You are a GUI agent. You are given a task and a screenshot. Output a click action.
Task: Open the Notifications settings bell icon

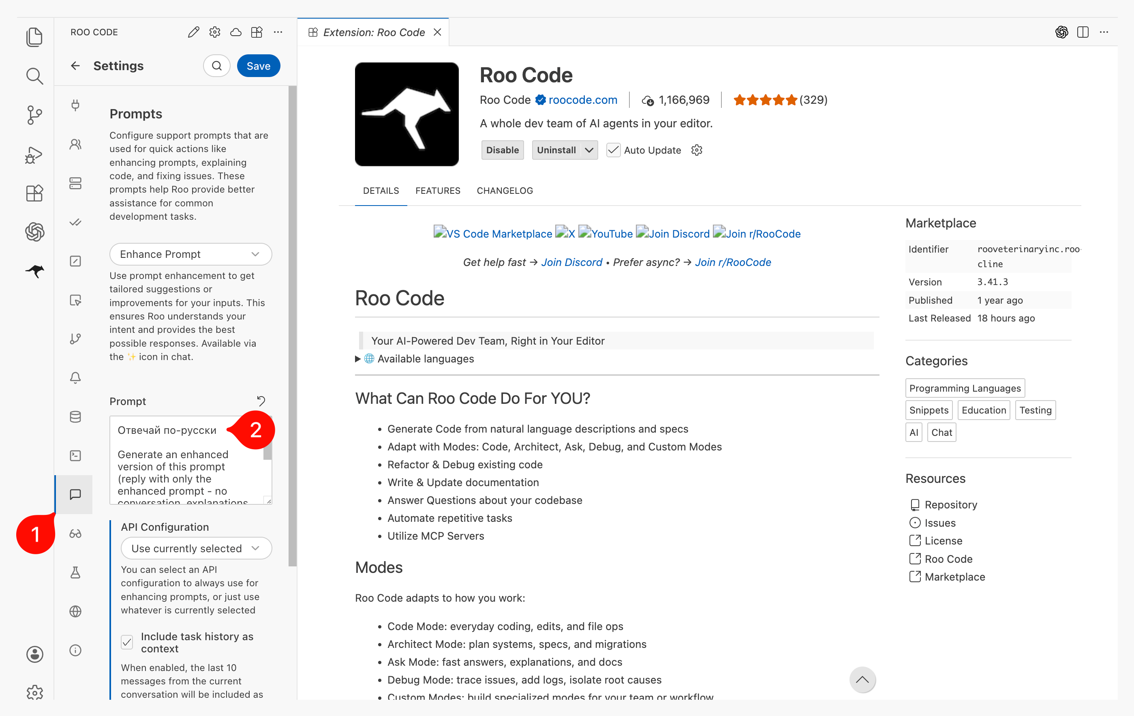click(75, 378)
